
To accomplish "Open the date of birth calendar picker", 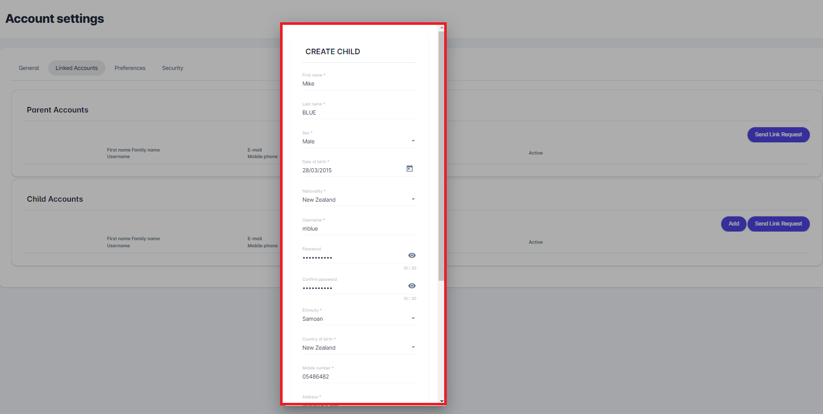I will coord(409,169).
